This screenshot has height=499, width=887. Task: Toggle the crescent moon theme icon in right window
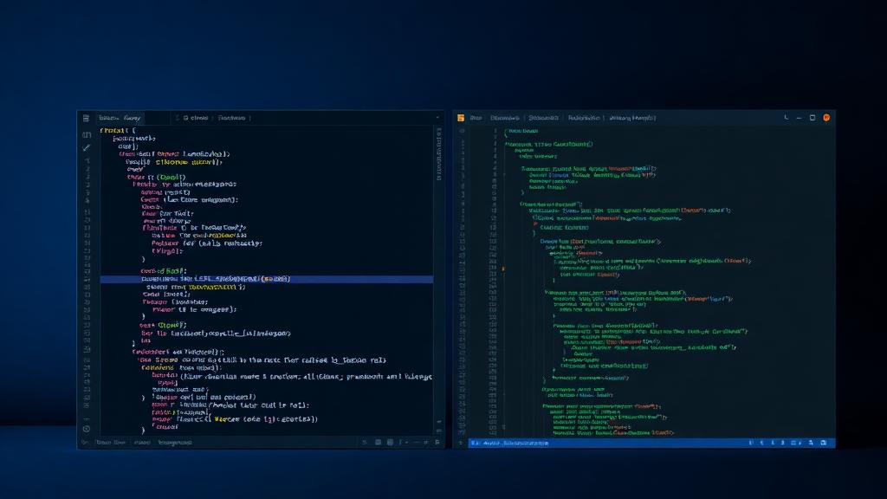[787, 118]
